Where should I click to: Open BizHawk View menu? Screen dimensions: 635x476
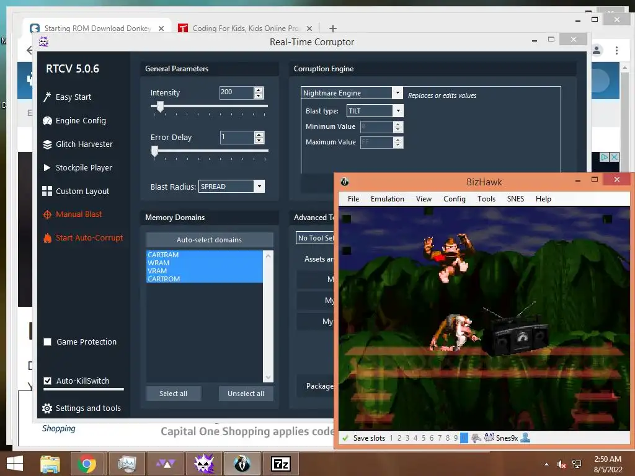[x=424, y=199]
